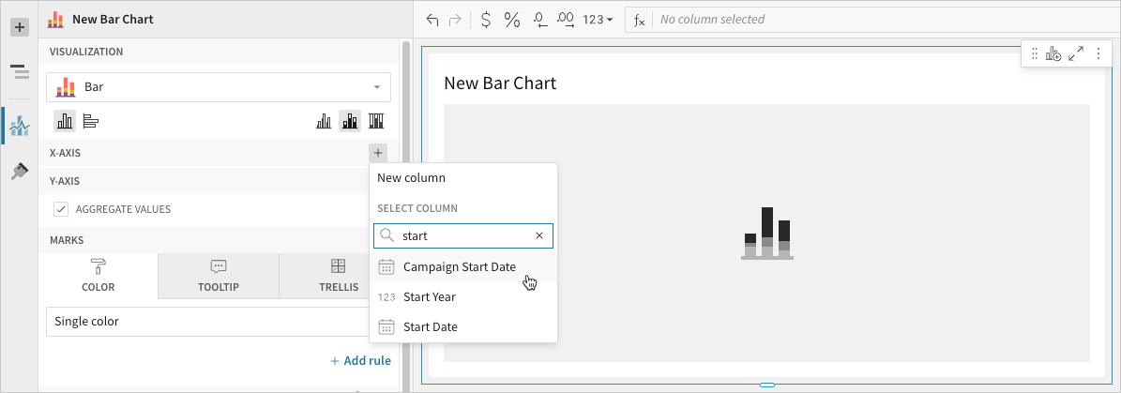1121x393 pixels.
Task: Open the chart's three-dot more menu
Action: [1098, 54]
